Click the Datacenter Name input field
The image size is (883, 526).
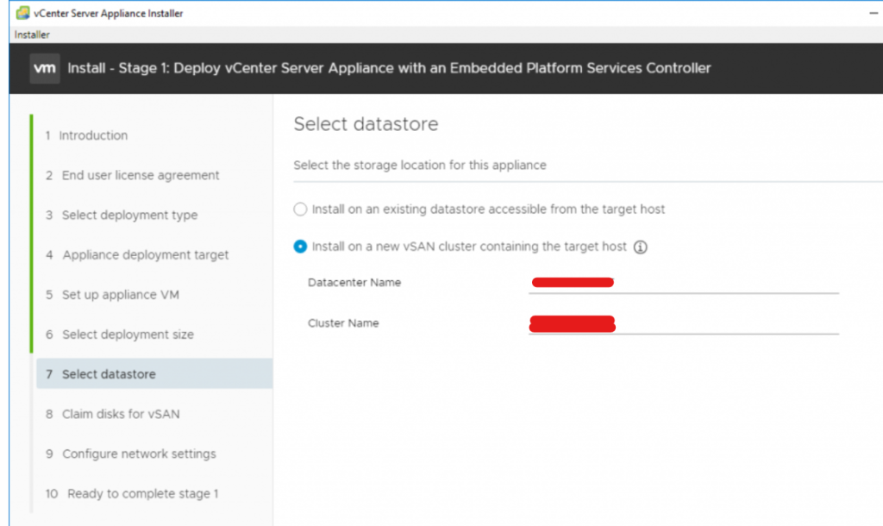[x=684, y=283]
